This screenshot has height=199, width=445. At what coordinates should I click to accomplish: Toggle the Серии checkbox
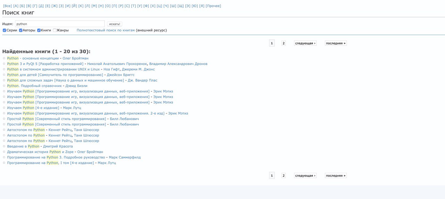(5, 30)
